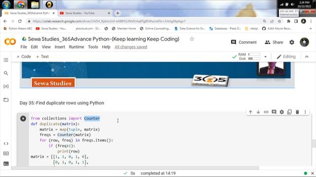Open variables panel icon
Image resolution: width=316 pixels, height=177 pixels.
pyautogui.click(x=6, y=87)
